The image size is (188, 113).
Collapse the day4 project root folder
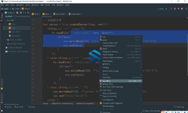(5, 16)
